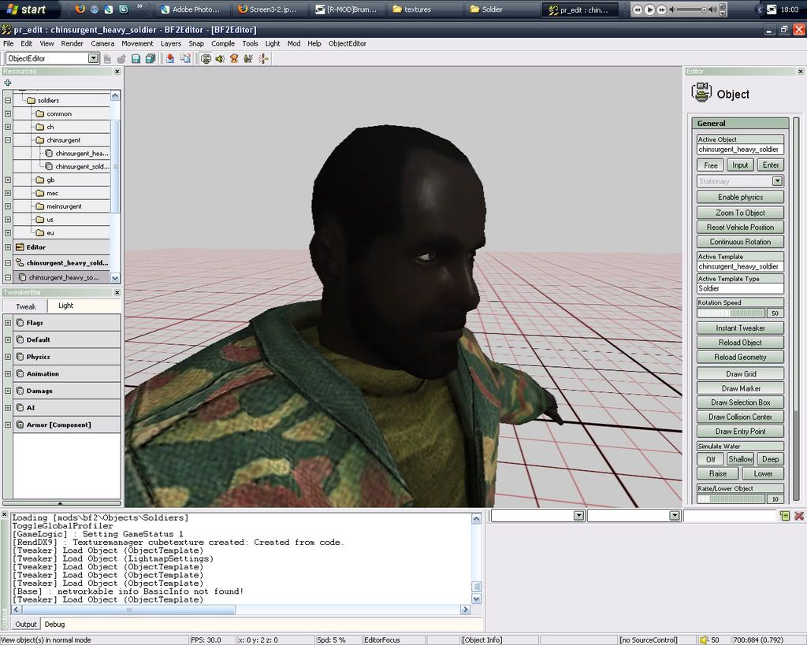Expand the Physics section in TweakerBar
The image size is (807, 645).
pos(8,357)
